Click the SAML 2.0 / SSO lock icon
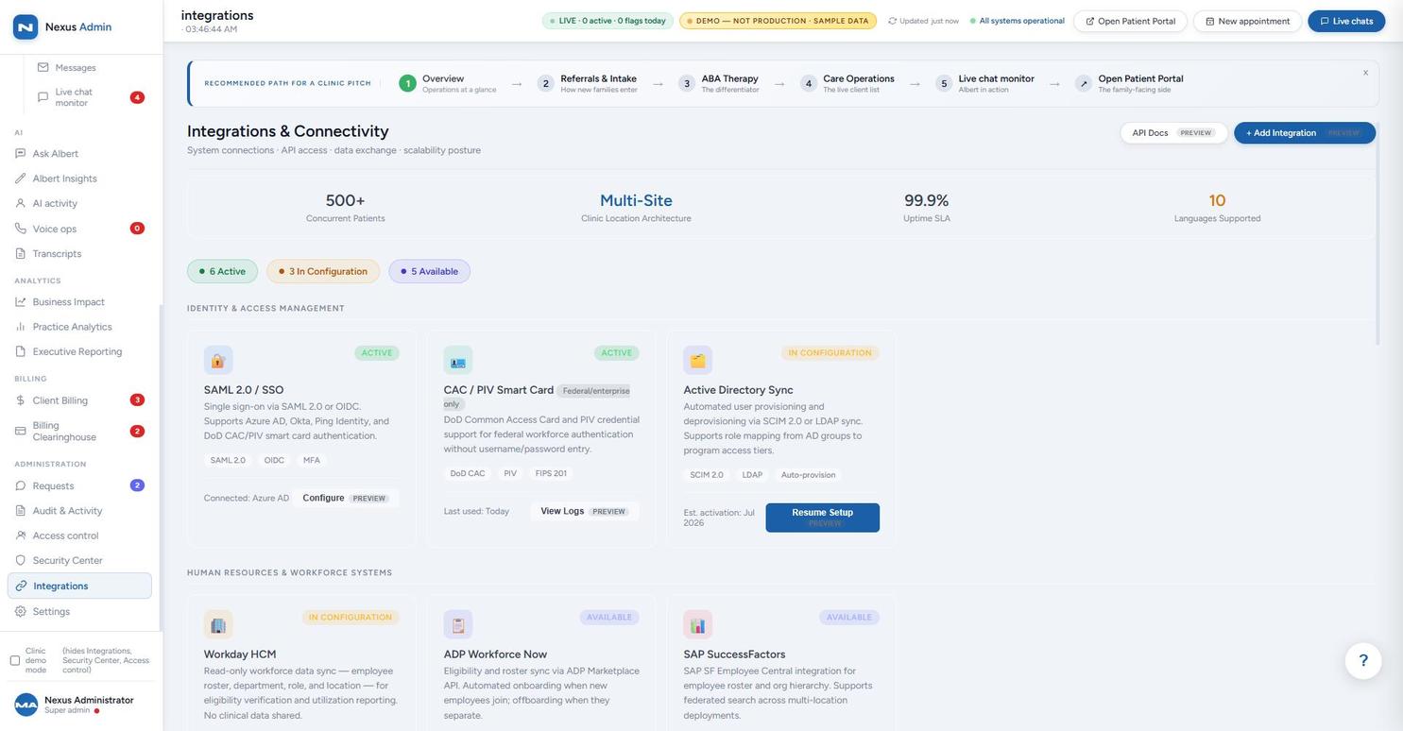The width and height of the screenshot is (1403, 731). [x=218, y=360]
